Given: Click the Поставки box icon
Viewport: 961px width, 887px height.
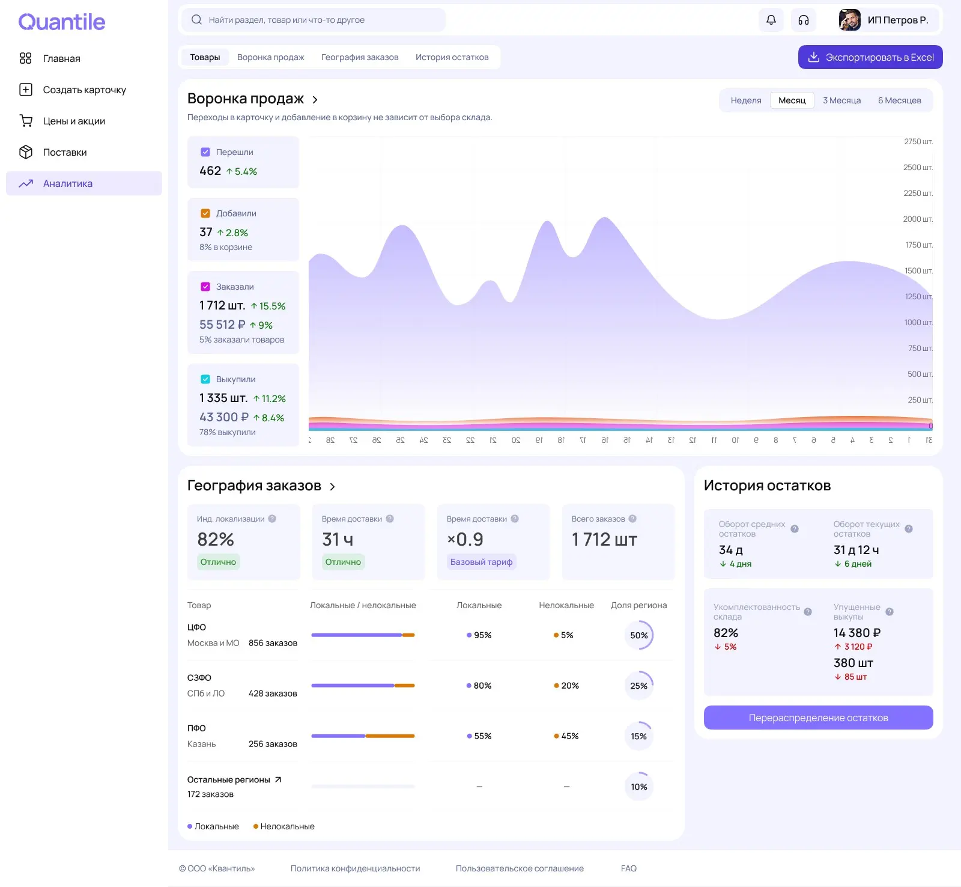Looking at the screenshot, I should [26, 152].
